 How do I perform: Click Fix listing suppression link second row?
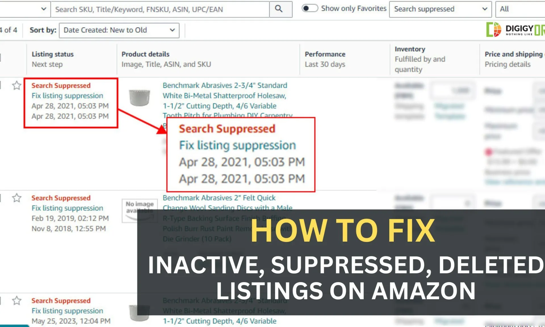67,207
